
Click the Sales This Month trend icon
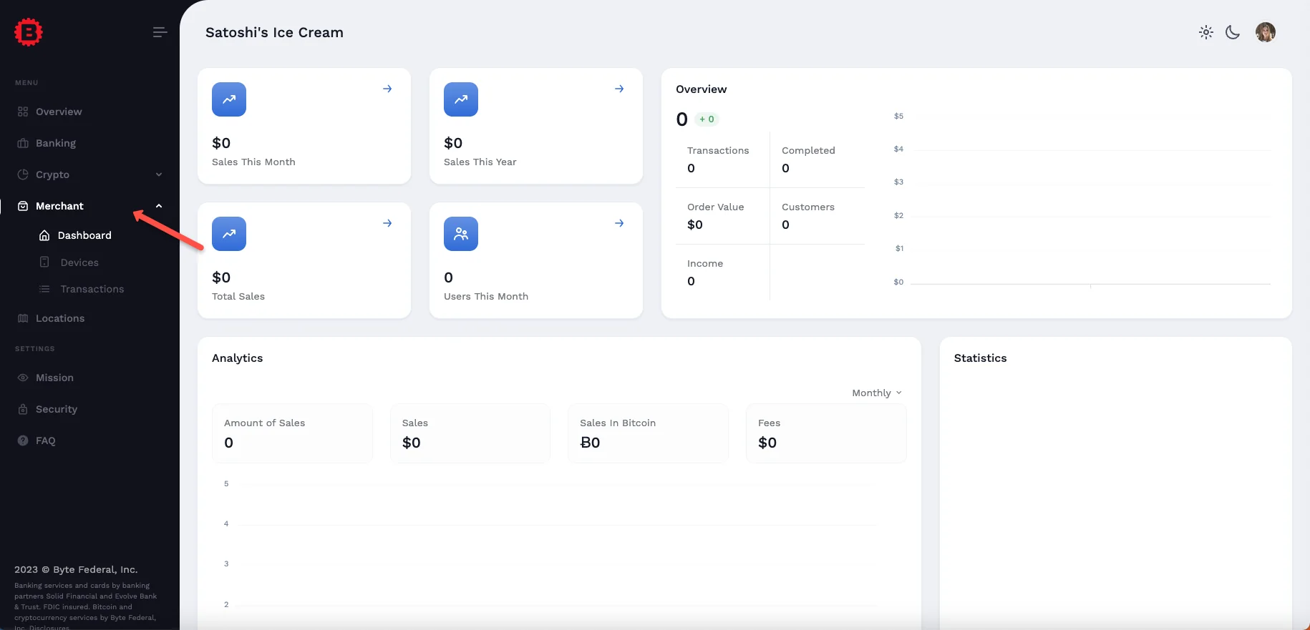click(x=229, y=99)
